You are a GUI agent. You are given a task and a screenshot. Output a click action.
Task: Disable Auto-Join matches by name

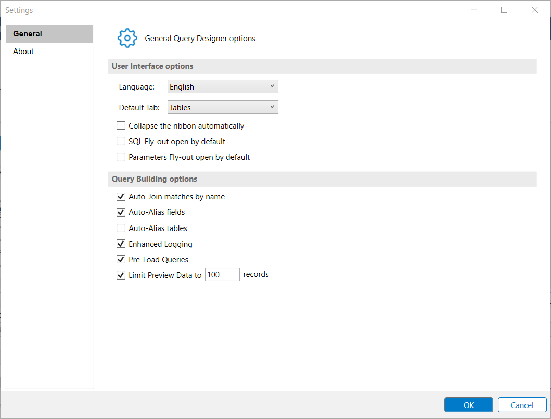(121, 197)
